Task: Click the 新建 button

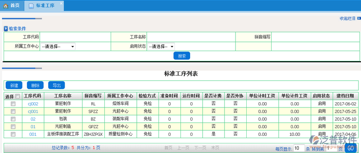Action: point(14,85)
